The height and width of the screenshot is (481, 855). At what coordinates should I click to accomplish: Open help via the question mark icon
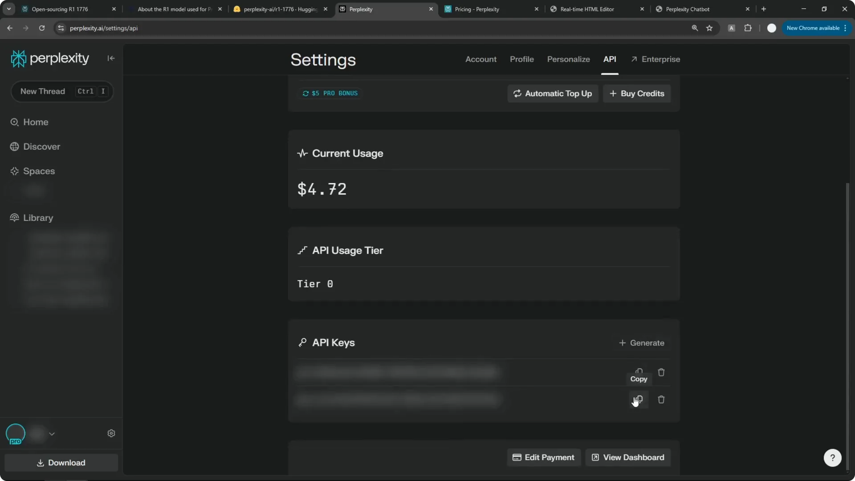tap(832, 457)
